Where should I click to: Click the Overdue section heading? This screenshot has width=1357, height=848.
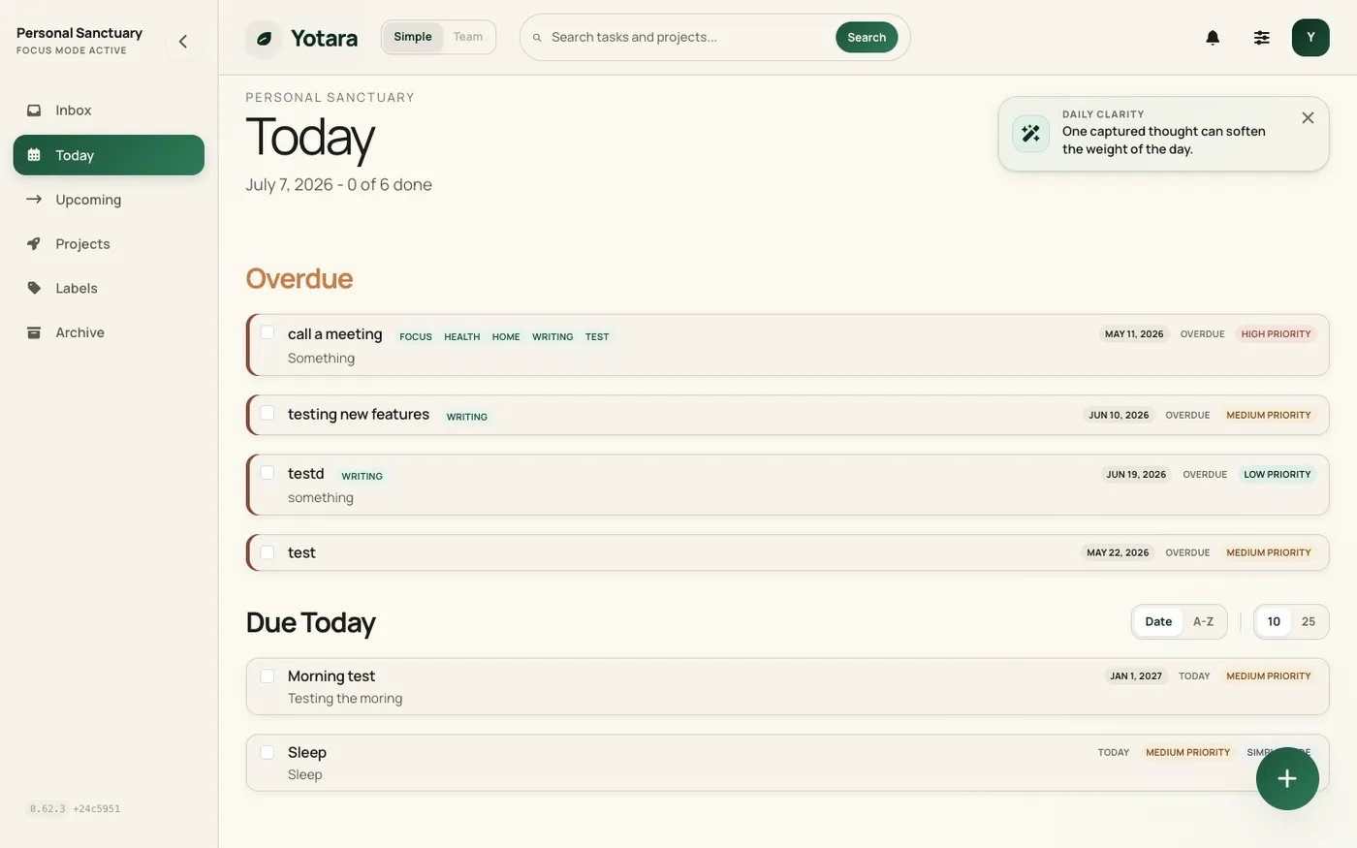[x=300, y=278]
